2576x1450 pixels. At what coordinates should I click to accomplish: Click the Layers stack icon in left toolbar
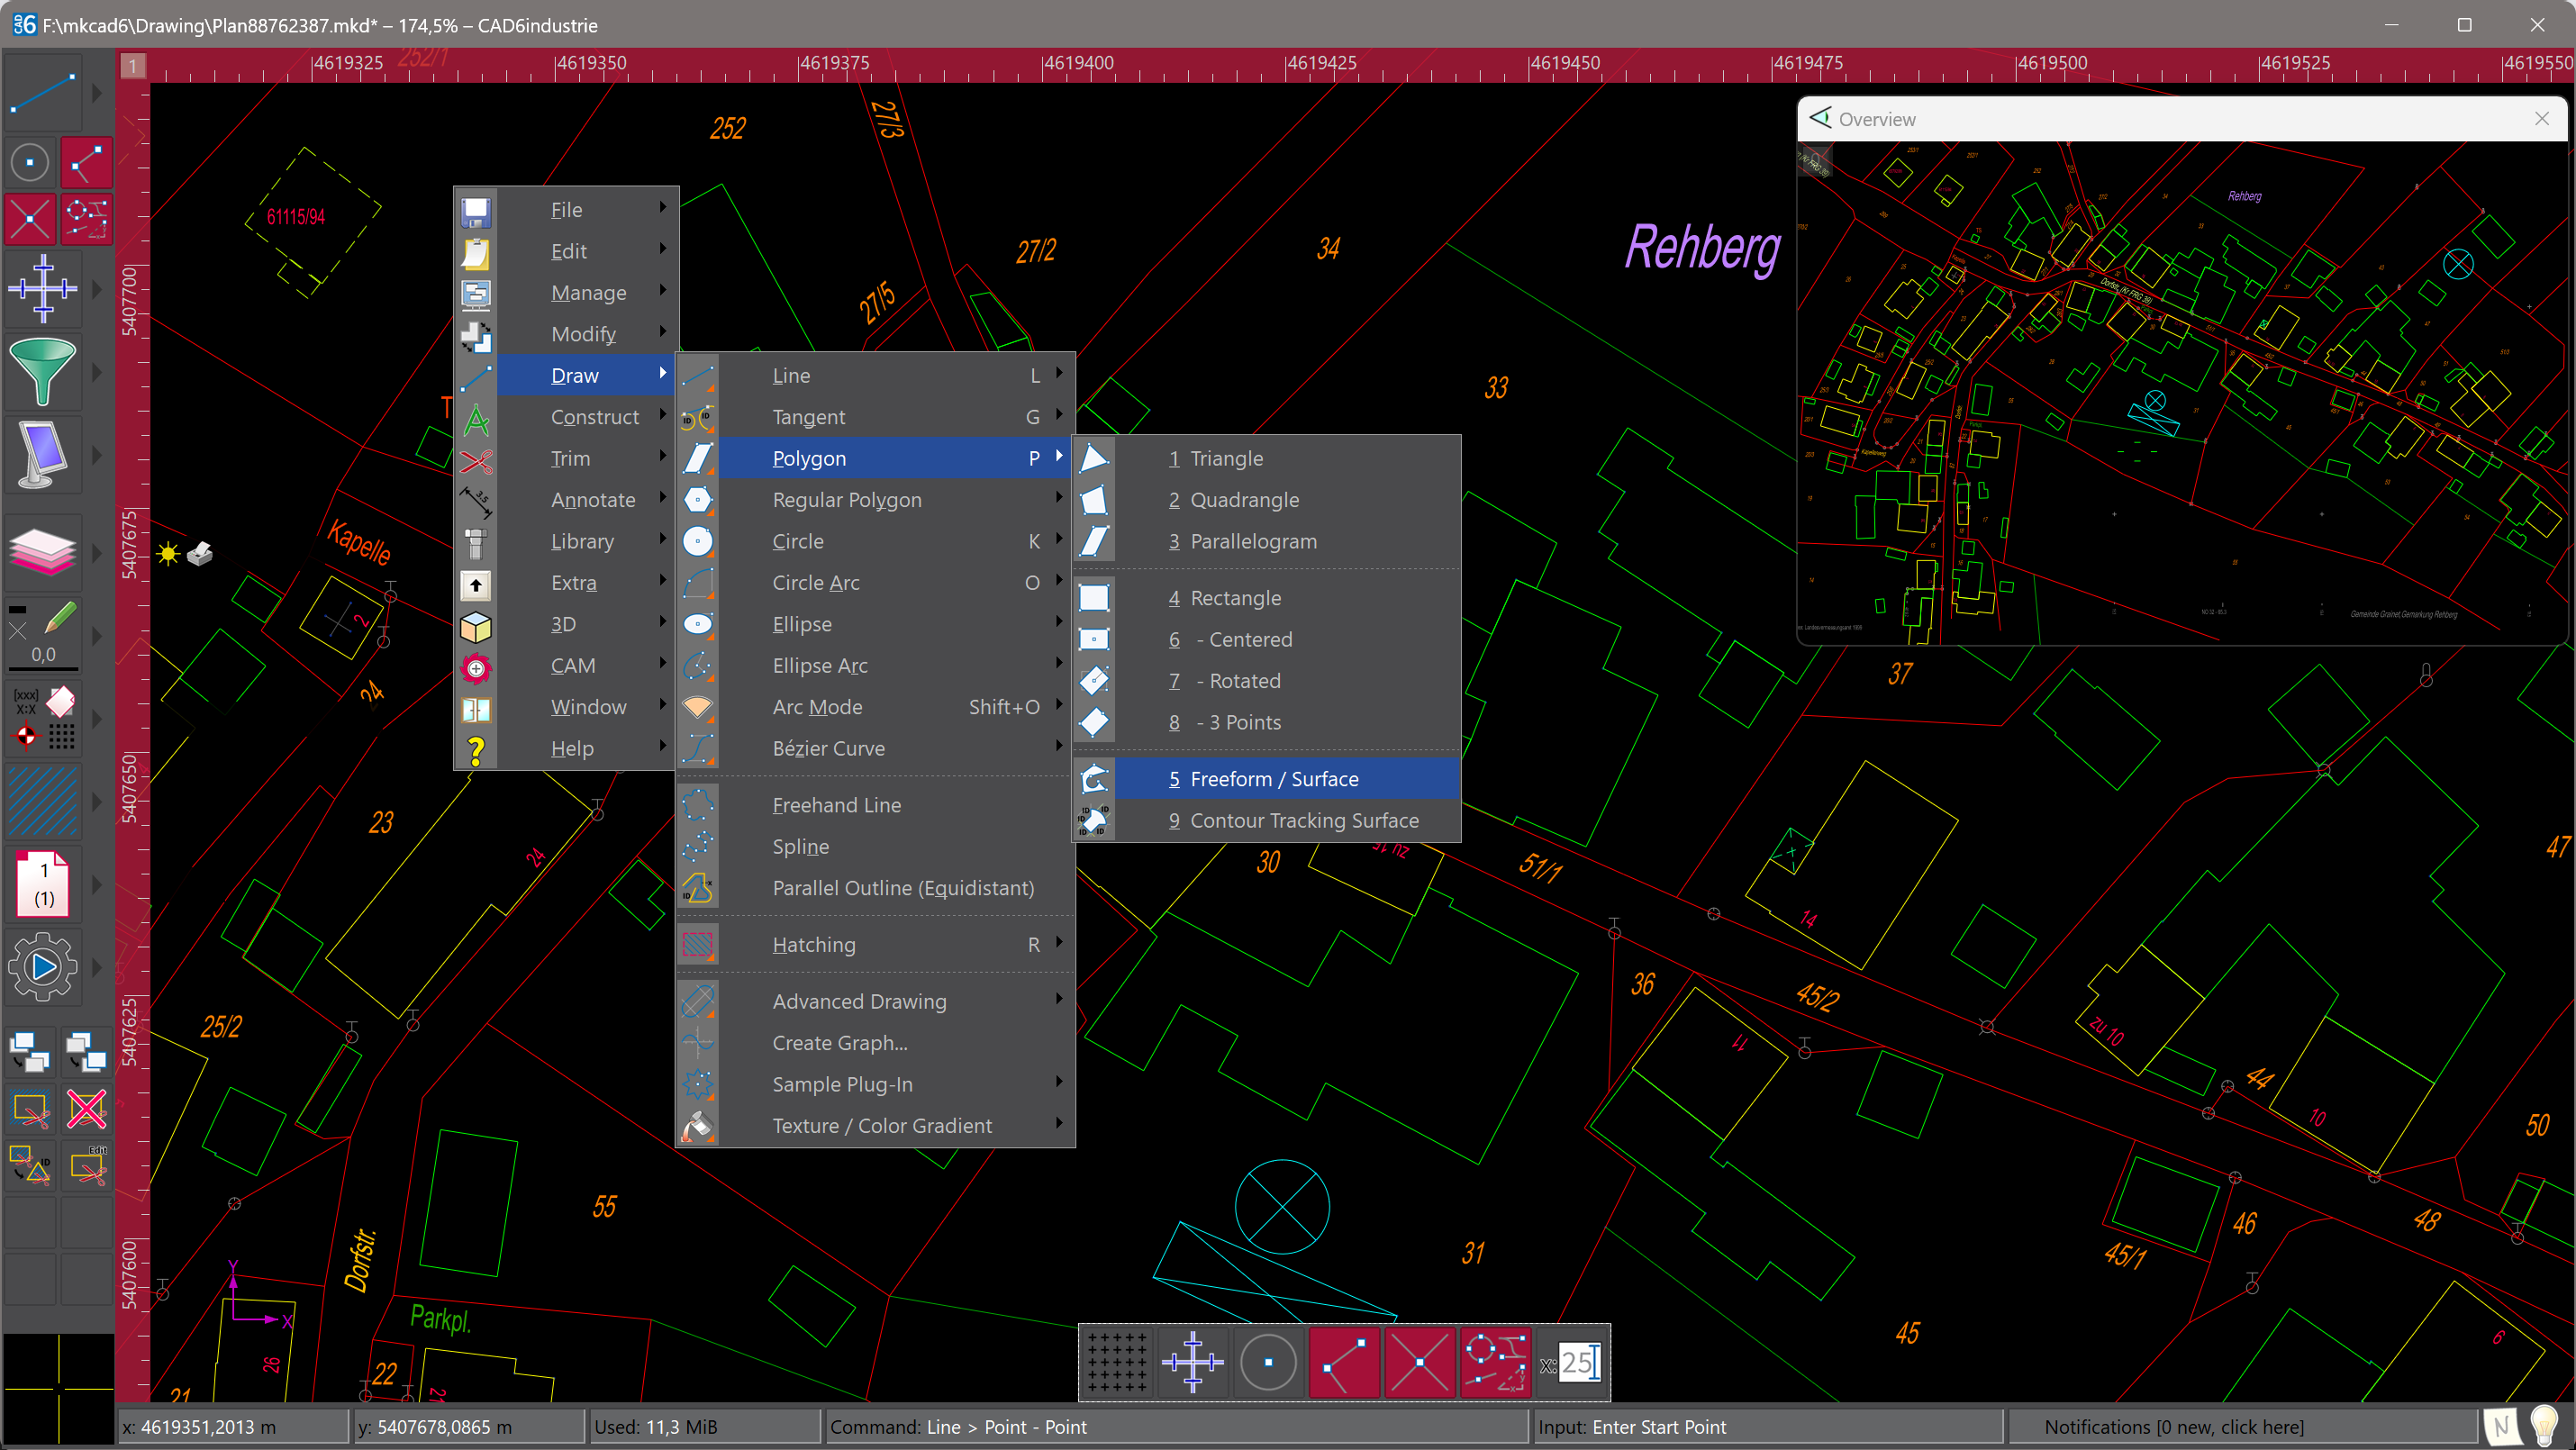click(x=43, y=551)
